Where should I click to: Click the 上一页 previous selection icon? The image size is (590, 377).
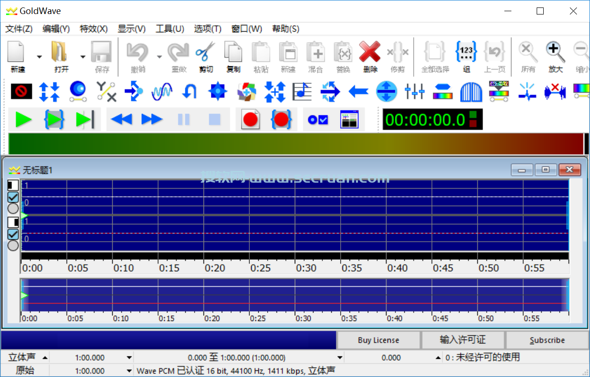point(494,57)
